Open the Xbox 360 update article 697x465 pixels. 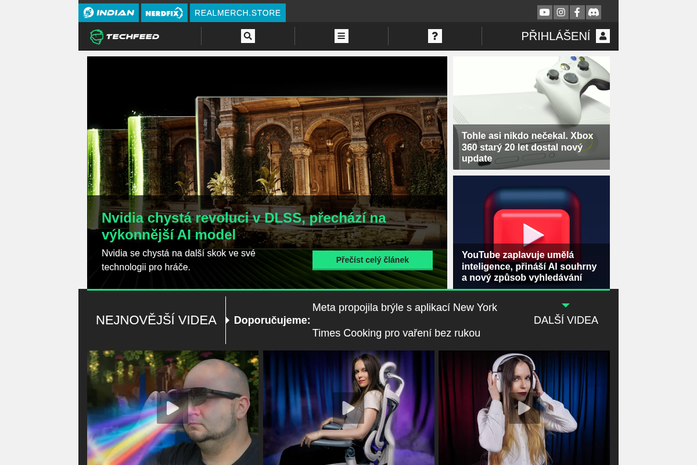531,147
